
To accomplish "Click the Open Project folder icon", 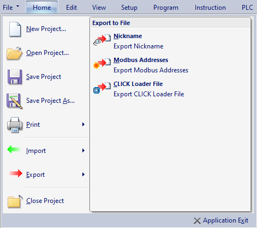I will pos(14,53).
